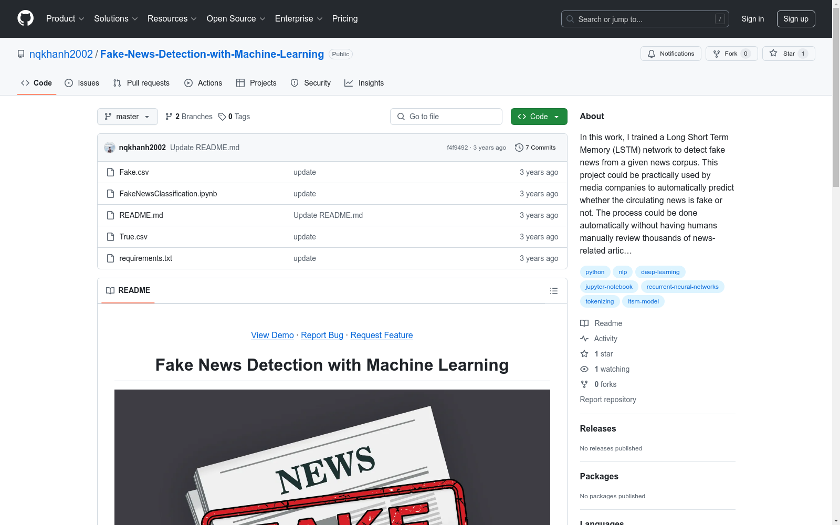This screenshot has height=525, width=840.
Task: Click the commit history clock icon
Action: coord(519,148)
